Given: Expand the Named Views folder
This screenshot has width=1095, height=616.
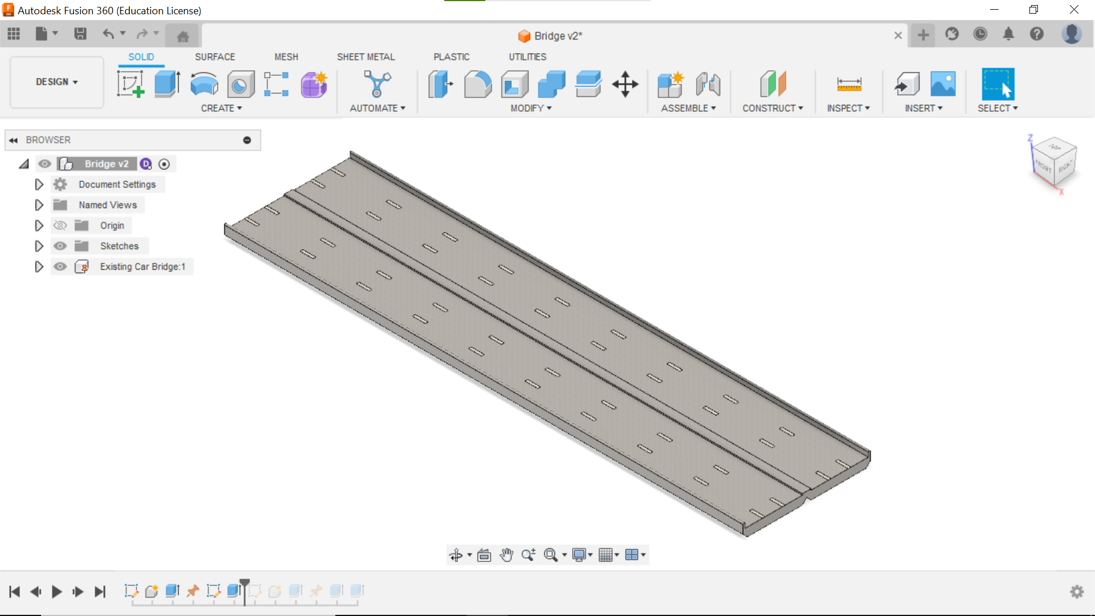Looking at the screenshot, I should click(x=39, y=205).
